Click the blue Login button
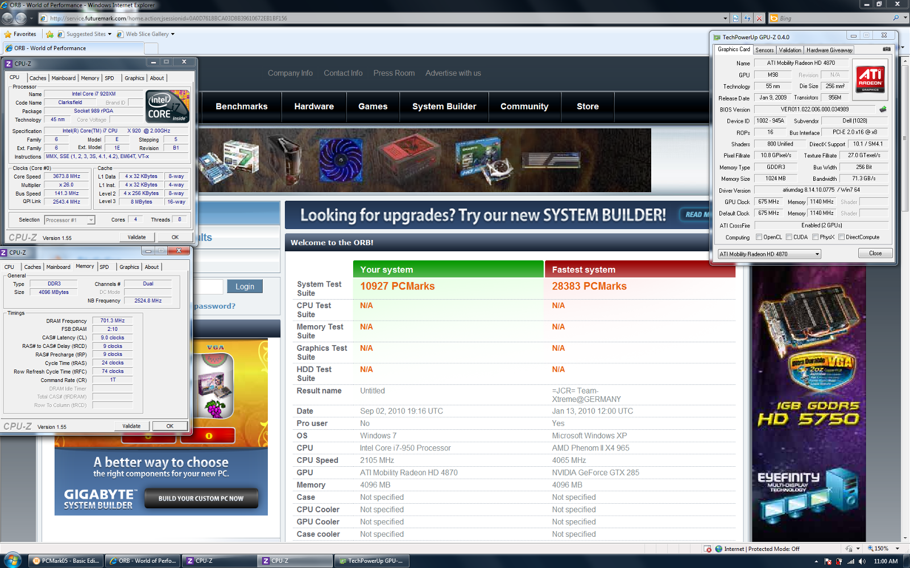This screenshot has width=910, height=568. [245, 287]
